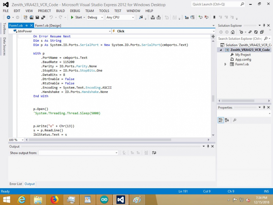The width and height of the screenshot is (273, 205).
Task: Toggle Categorized view in Properties panel
Action: click(221, 120)
